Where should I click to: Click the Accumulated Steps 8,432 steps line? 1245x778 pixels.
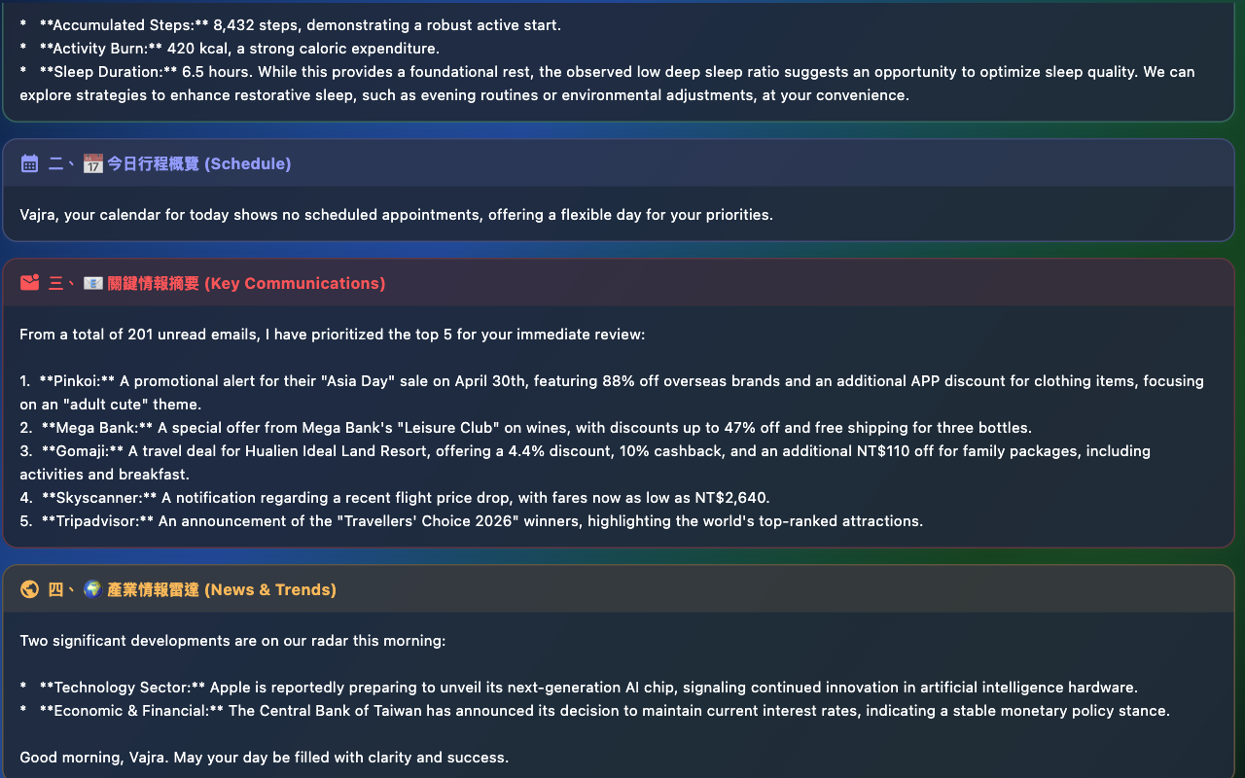coord(290,25)
